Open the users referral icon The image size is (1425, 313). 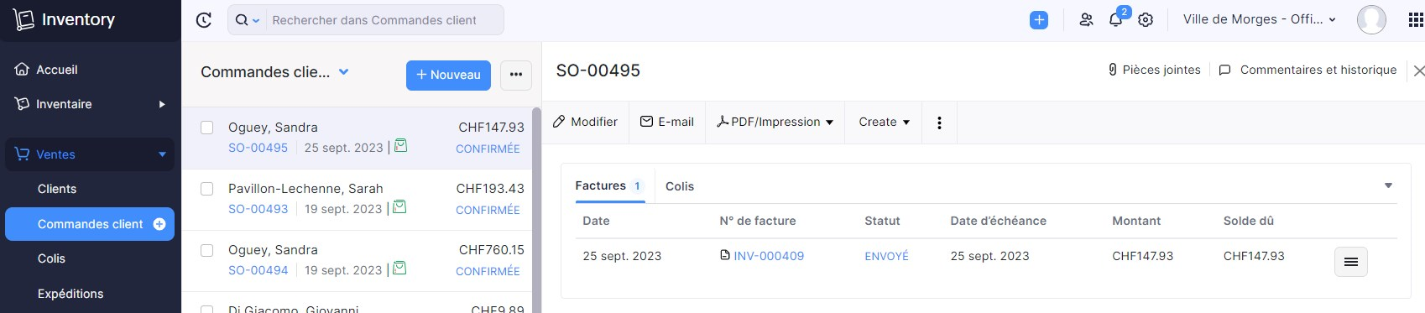(1086, 20)
